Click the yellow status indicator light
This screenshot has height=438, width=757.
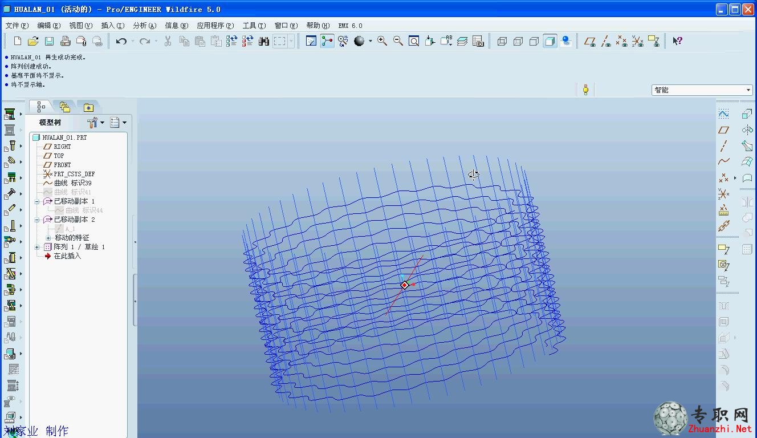coord(585,90)
